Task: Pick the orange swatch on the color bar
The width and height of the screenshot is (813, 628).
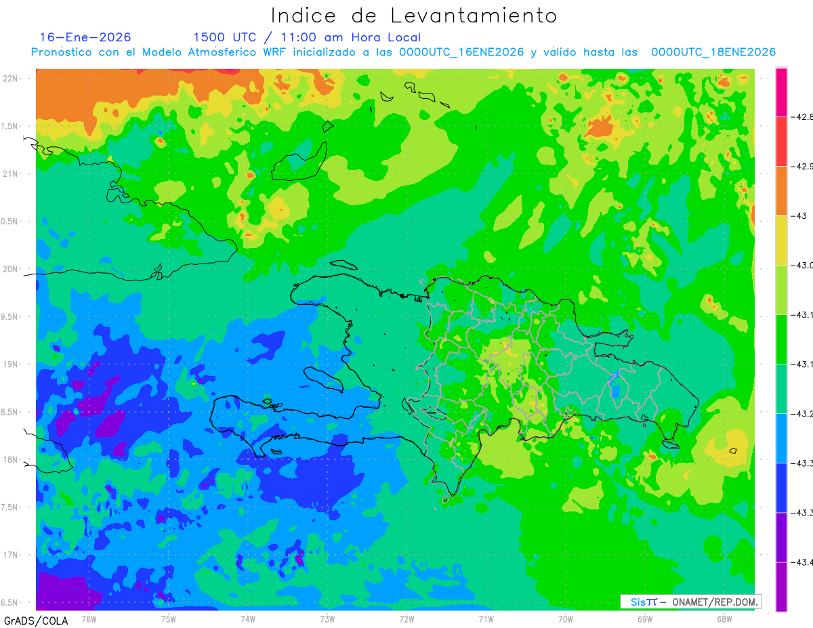Action: click(x=781, y=191)
